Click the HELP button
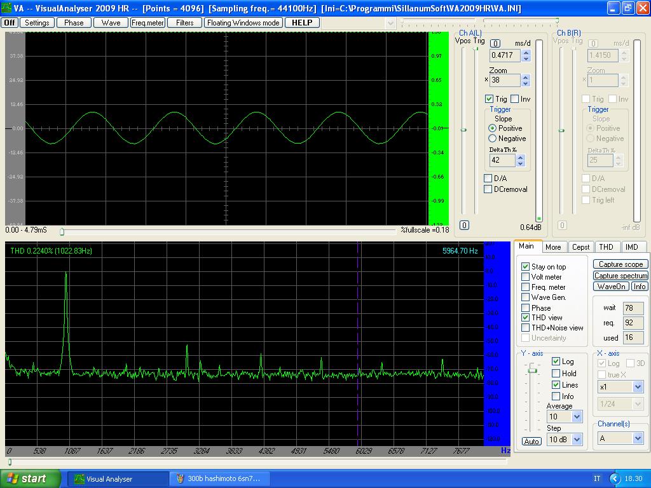 (x=302, y=23)
